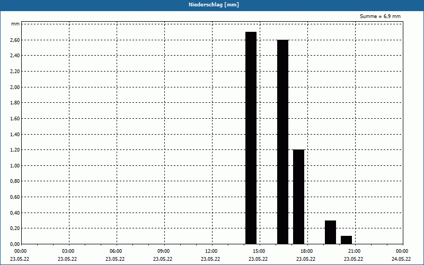Click the tallest bar reaching 2,70 mm

tap(251, 138)
